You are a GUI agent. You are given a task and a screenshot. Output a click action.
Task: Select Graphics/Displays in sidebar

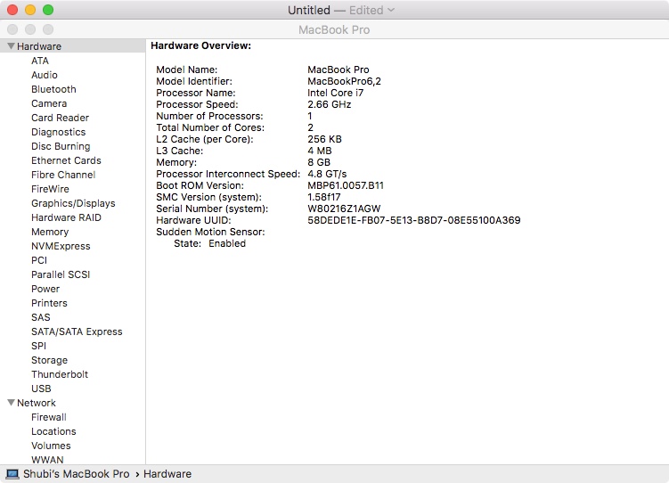[x=73, y=203]
